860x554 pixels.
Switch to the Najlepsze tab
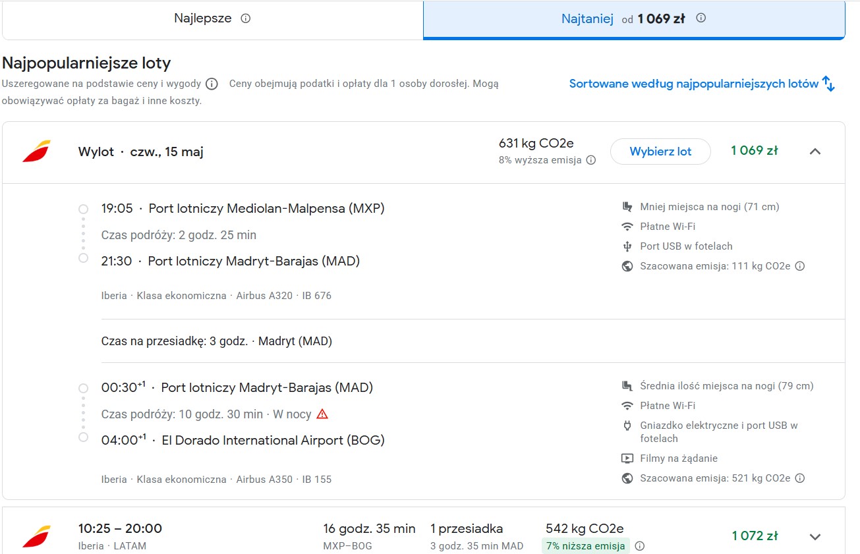click(212, 19)
